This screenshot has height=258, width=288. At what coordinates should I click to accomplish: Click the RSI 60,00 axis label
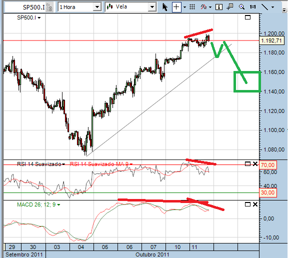point(270,172)
